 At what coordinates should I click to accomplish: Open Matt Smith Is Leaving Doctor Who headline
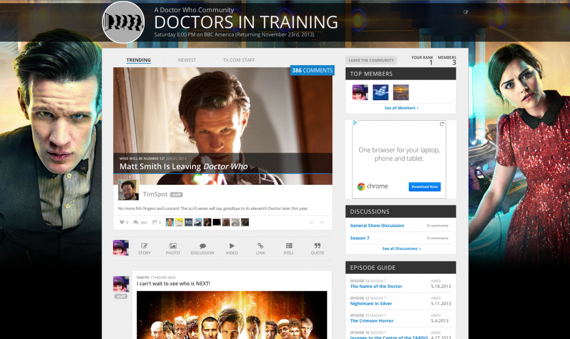[184, 166]
